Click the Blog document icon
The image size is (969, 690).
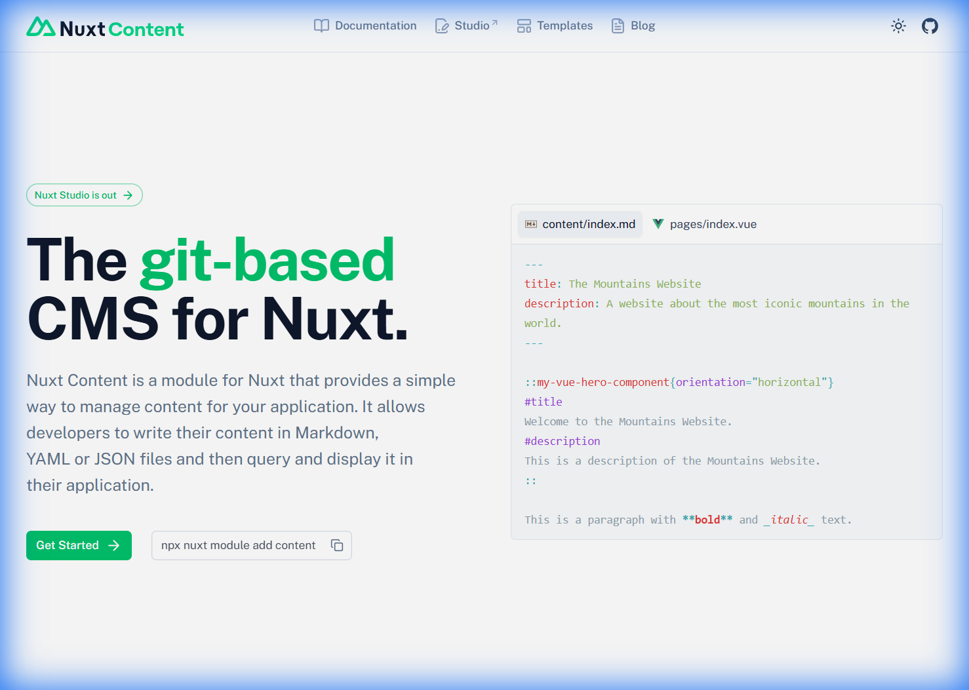click(618, 26)
